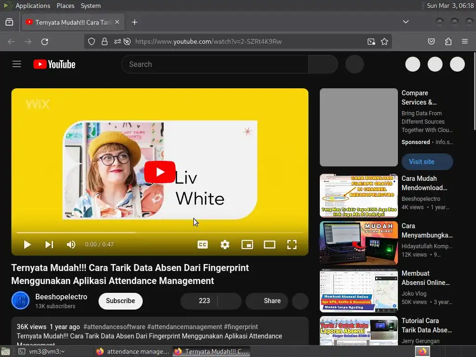Click the large red play button overlay

coord(160,172)
